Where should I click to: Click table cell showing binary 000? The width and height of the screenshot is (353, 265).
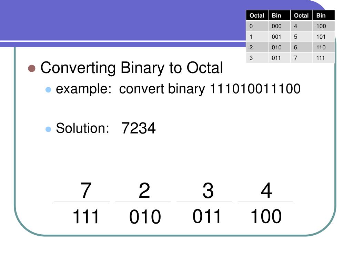[279, 26]
